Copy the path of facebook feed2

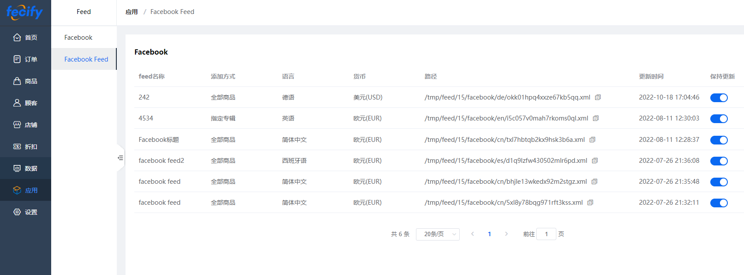(x=595, y=161)
